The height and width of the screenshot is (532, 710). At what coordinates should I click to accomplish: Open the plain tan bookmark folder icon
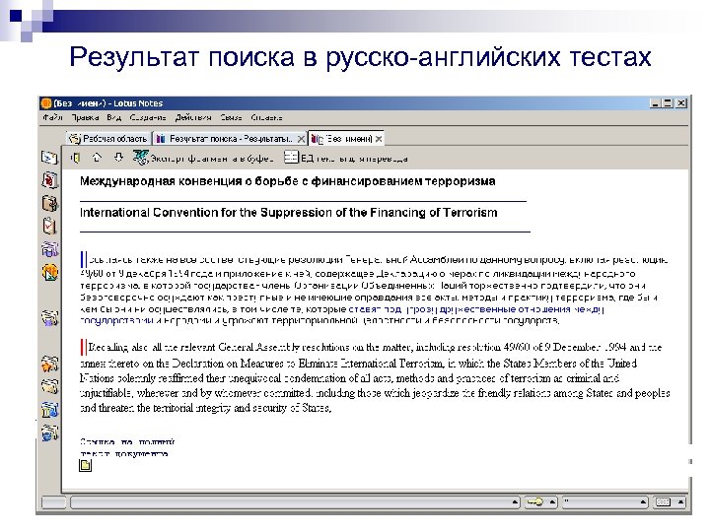pos(50,386)
